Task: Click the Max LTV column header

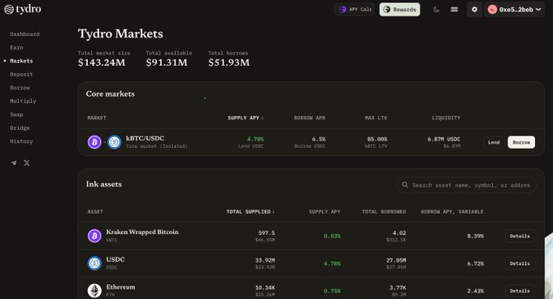Action: point(376,118)
